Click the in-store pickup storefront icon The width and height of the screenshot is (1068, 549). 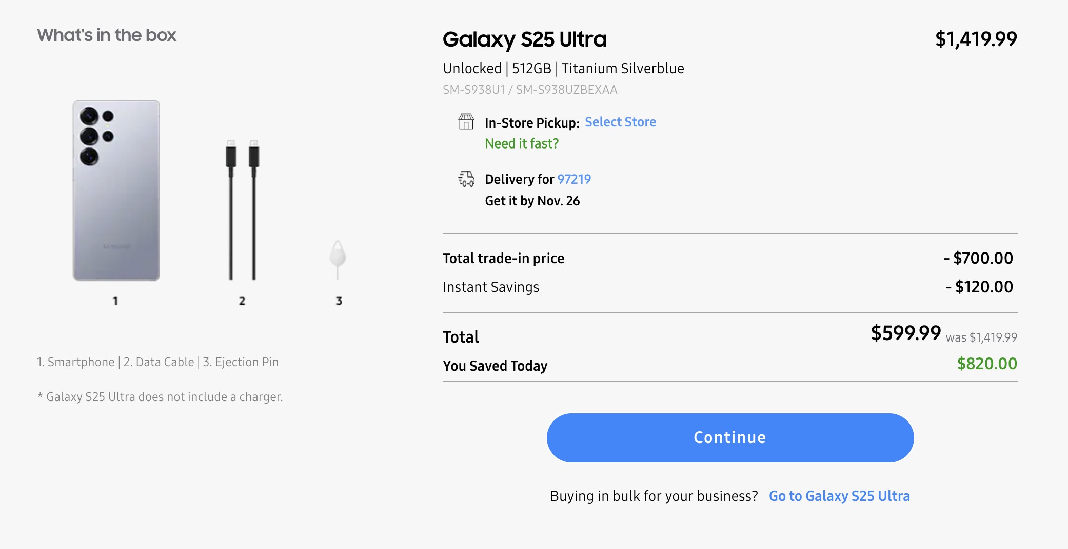(466, 122)
